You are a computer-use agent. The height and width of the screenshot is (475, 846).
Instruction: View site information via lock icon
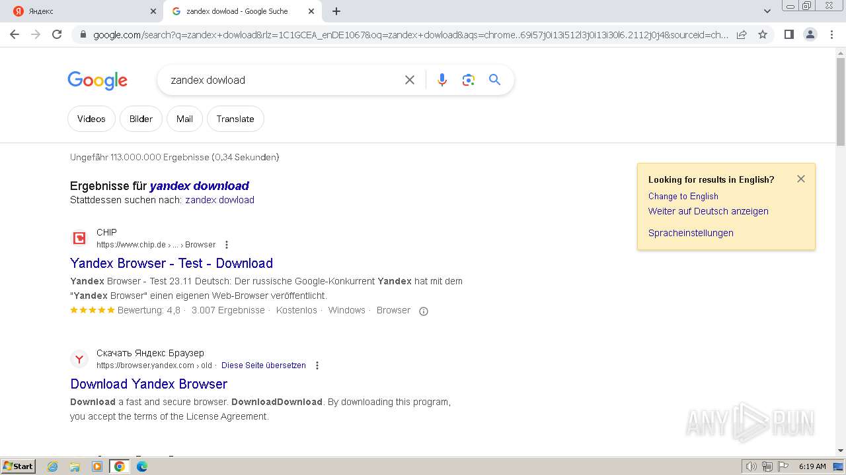83,35
